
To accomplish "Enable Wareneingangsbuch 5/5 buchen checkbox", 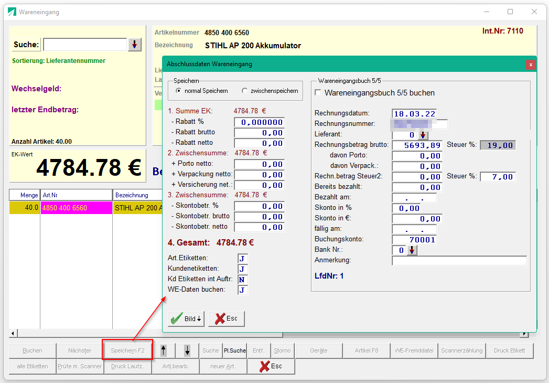I will pos(318,93).
